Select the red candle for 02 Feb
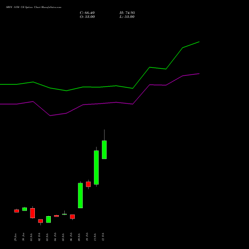Viewport: 249px width, 249px height. (40, 221)
